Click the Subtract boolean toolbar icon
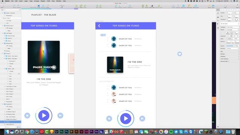The height and width of the screenshot is (135, 240). coord(120,6)
